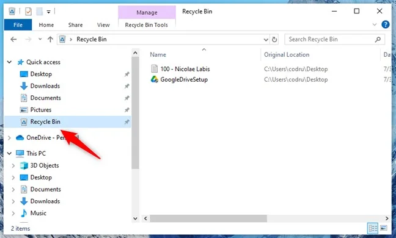Click the Properties quick access toolbar icon
This screenshot has width=396, height=238.
[28, 12]
